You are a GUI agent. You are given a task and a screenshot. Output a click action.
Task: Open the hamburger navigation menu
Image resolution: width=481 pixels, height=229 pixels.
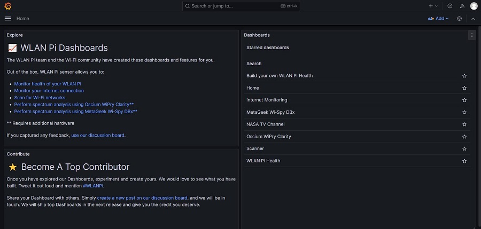click(x=7, y=19)
